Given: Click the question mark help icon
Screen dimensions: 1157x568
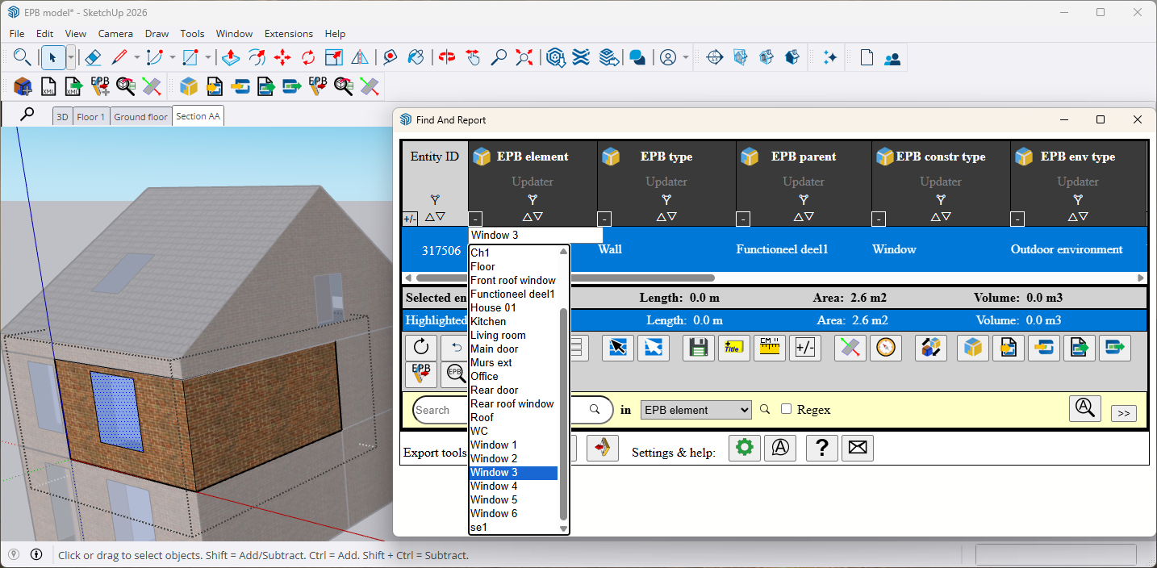Looking at the screenshot, I should (821, 448).
